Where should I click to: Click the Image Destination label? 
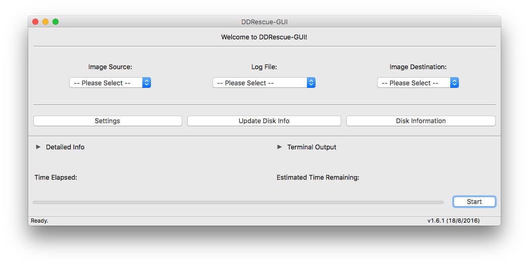[418, 67]
